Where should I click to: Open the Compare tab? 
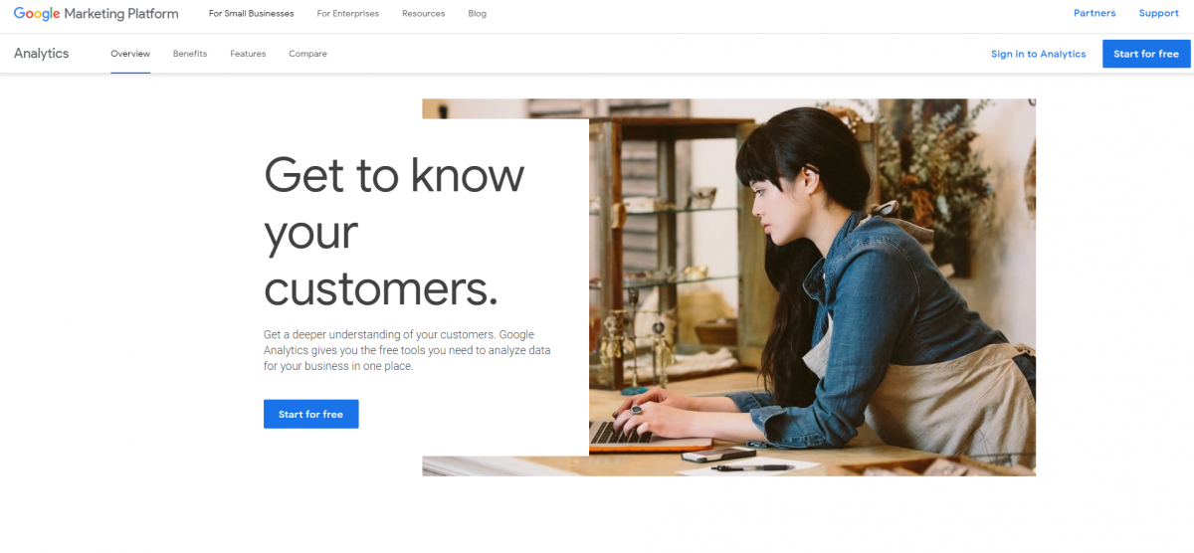(x=307, y=54)
